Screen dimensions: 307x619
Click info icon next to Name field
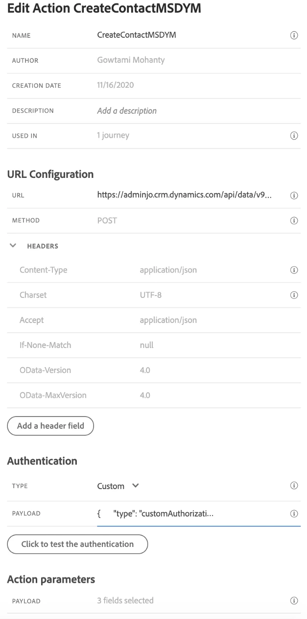point(294,36)
